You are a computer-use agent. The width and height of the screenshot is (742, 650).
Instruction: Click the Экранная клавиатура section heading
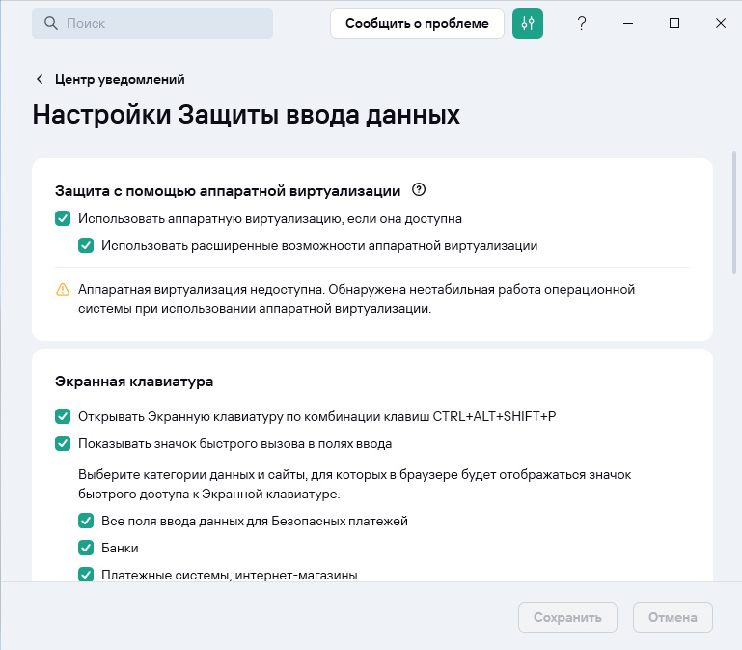coord(134,382)
